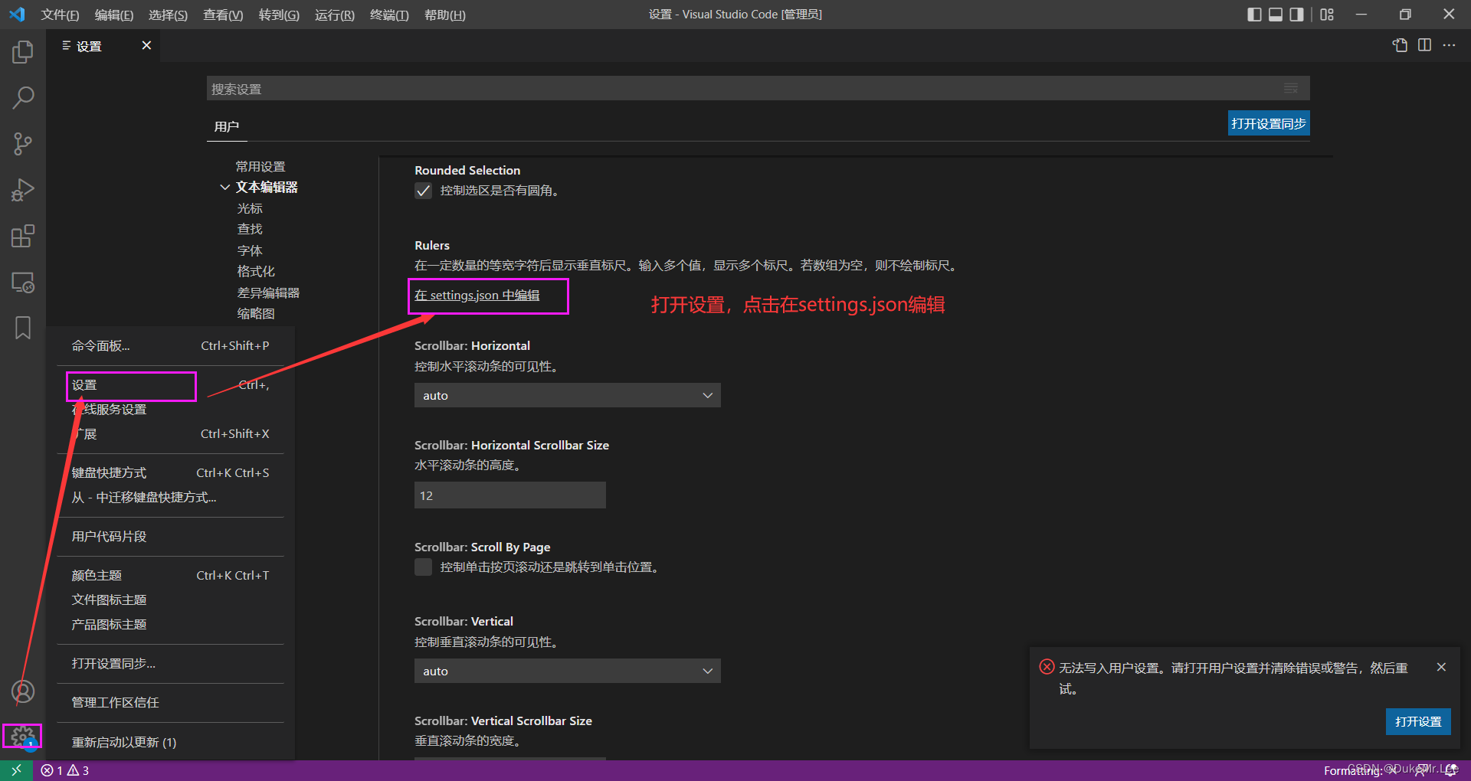The height and width of the screenshot is (781, 1471).
Task: Choose 键盘快捷方式 menu entry
Action: pos(170,472)
